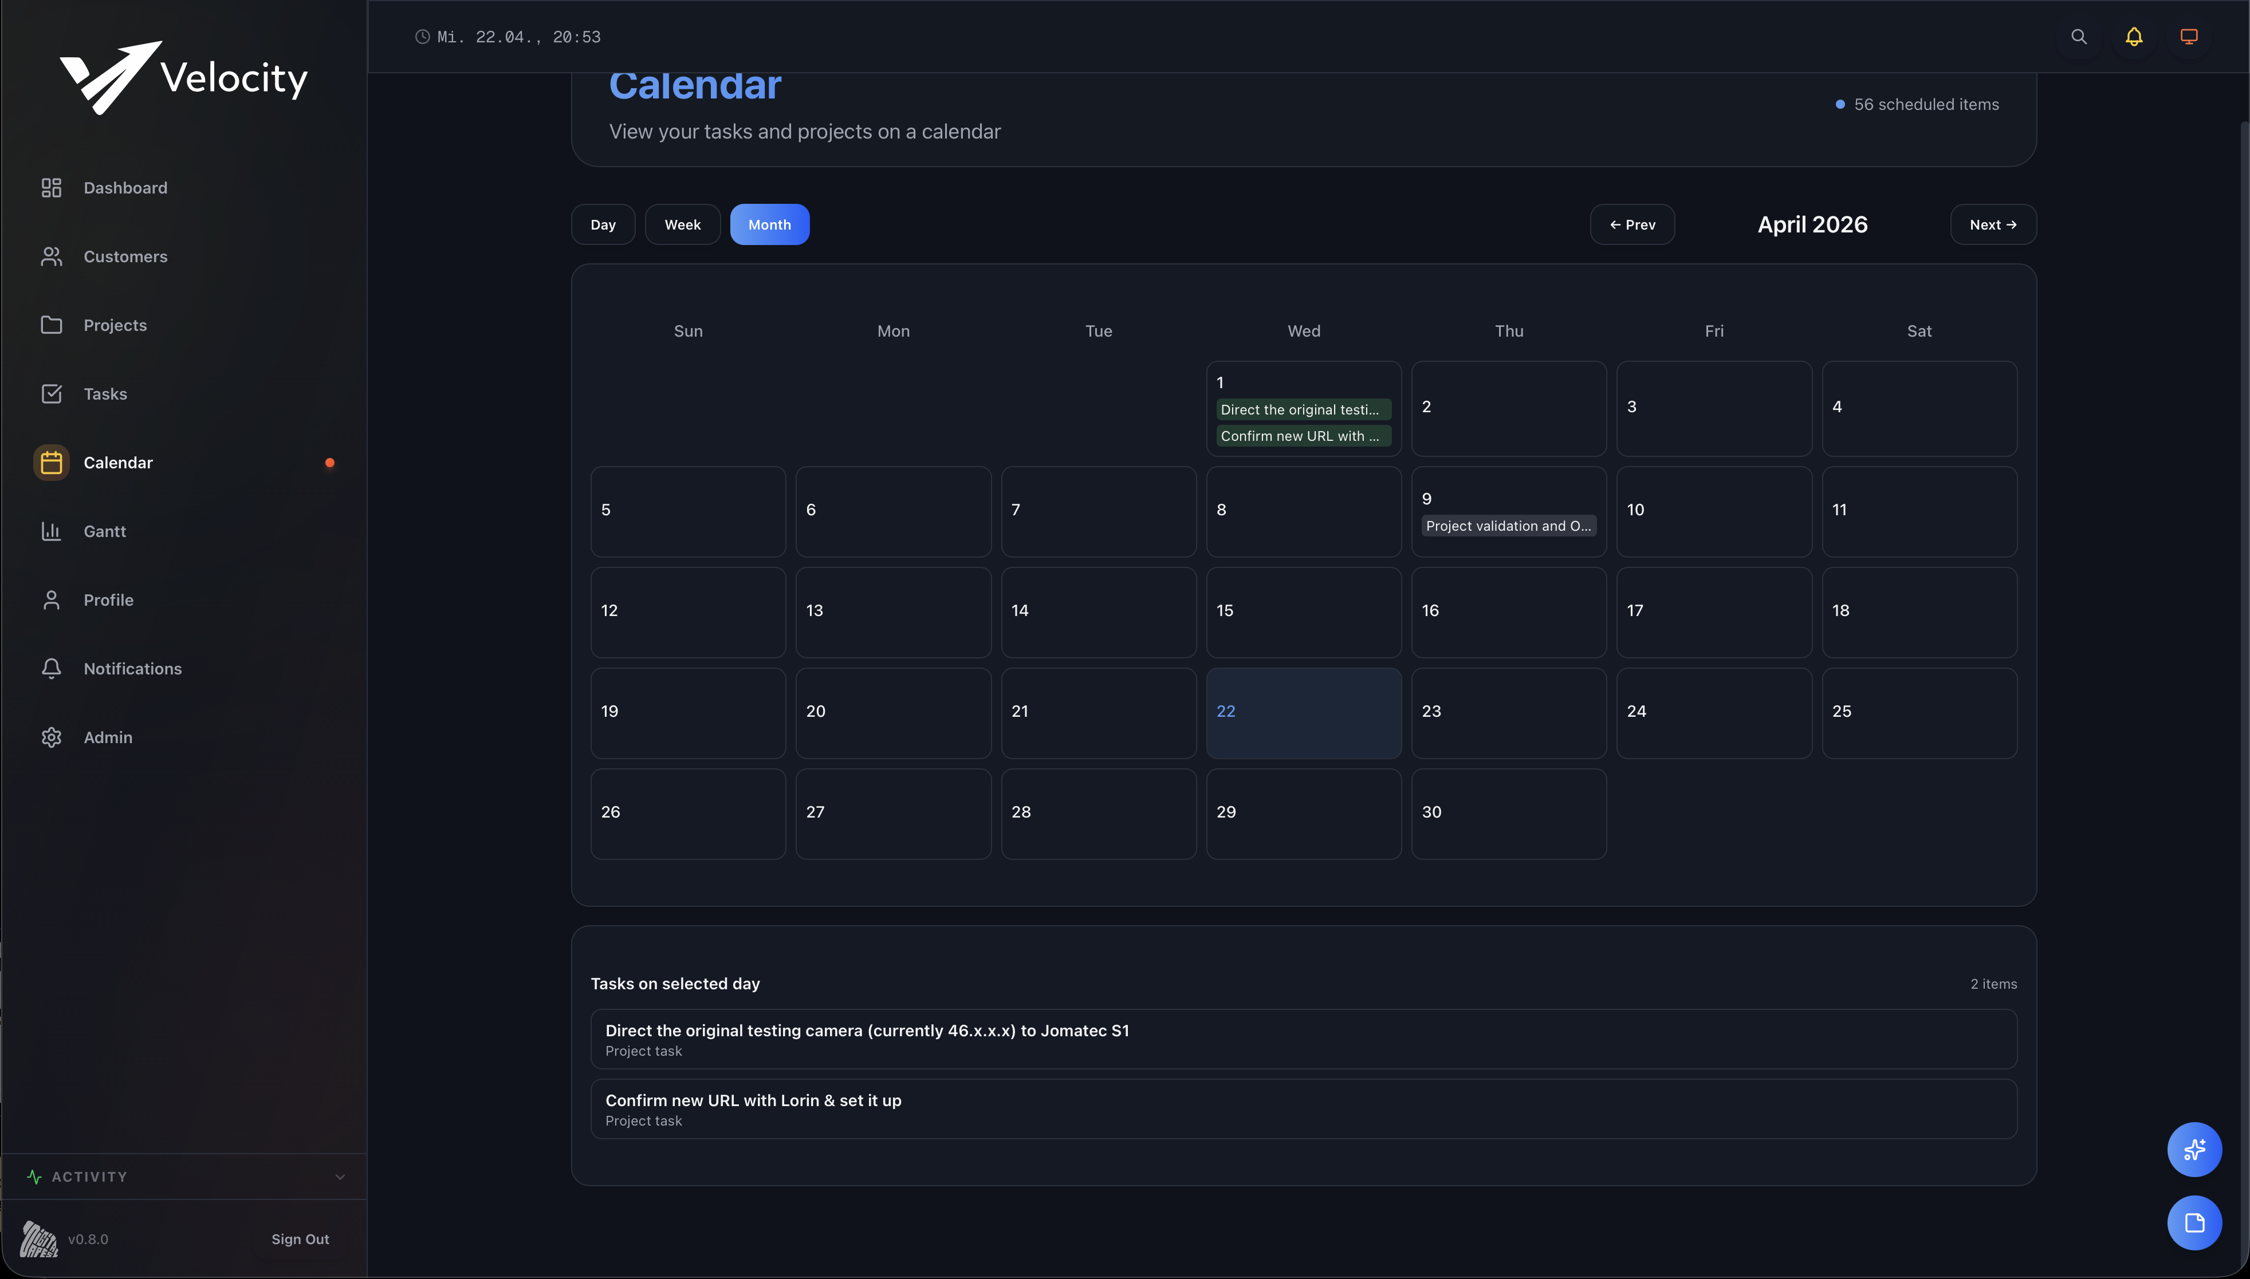Viewport: 2250px width, 1279px height.
Task: Click Prev to view March 2026
Action: (1632, 224)
